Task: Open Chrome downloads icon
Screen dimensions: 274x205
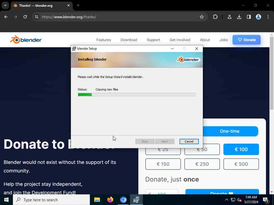Action: [239, 17]
